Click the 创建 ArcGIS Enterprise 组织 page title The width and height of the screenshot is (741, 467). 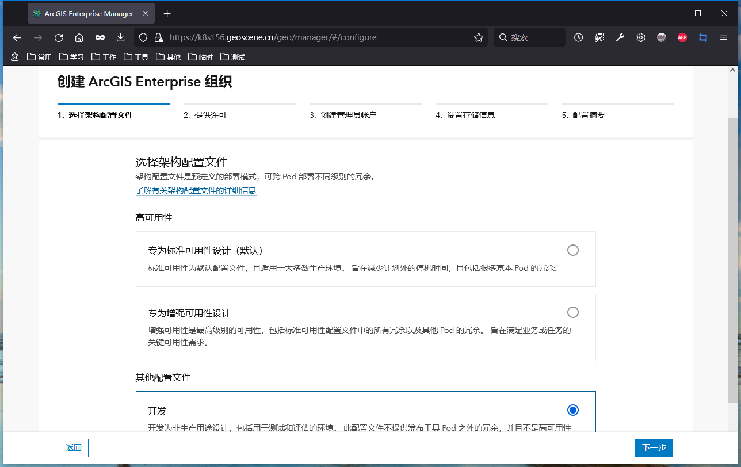[x=144, y=82]
